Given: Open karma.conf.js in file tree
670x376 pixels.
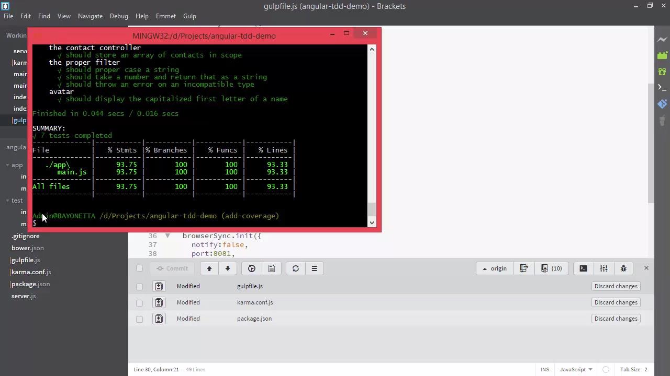Looking at the screenshot, I should click(31, 272).
